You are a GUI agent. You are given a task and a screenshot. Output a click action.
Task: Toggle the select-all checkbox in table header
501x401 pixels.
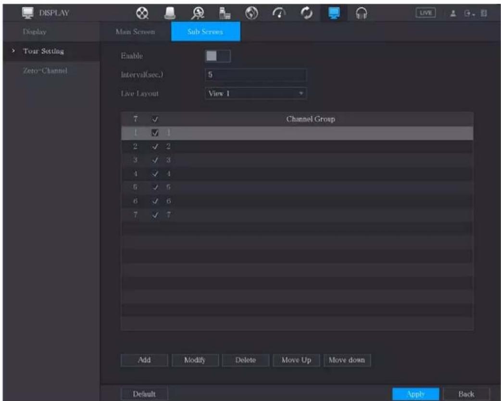(x=155, y=119)
